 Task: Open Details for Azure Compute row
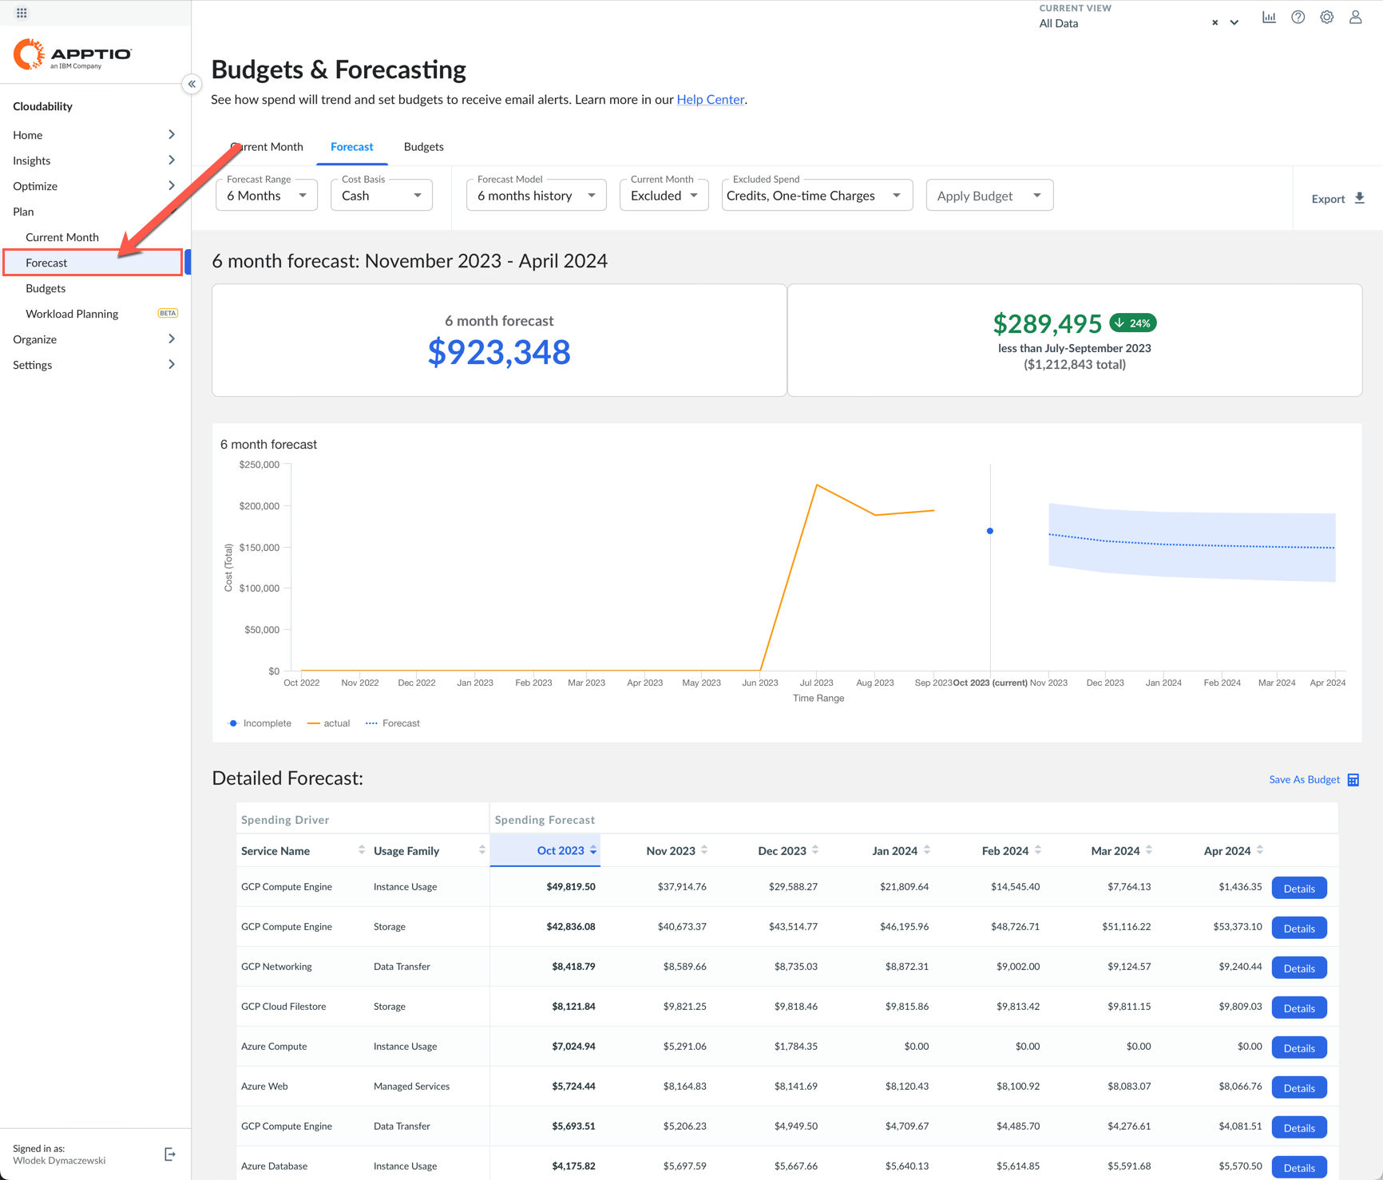pos(1299,1048)
